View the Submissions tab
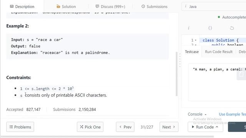246x138 pixels. click(x=155, y=7)
